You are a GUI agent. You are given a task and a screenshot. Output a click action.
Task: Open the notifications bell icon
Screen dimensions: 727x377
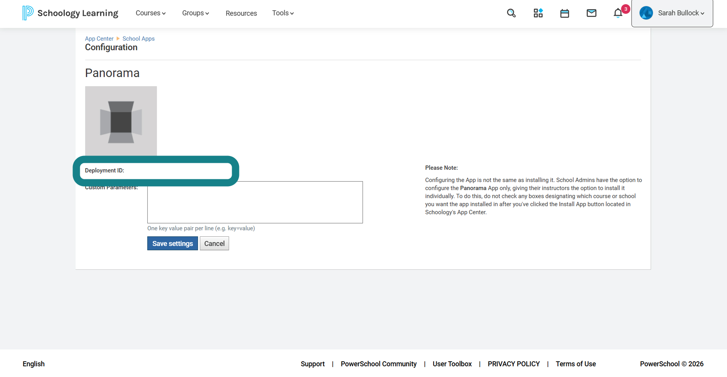(618, 13)
